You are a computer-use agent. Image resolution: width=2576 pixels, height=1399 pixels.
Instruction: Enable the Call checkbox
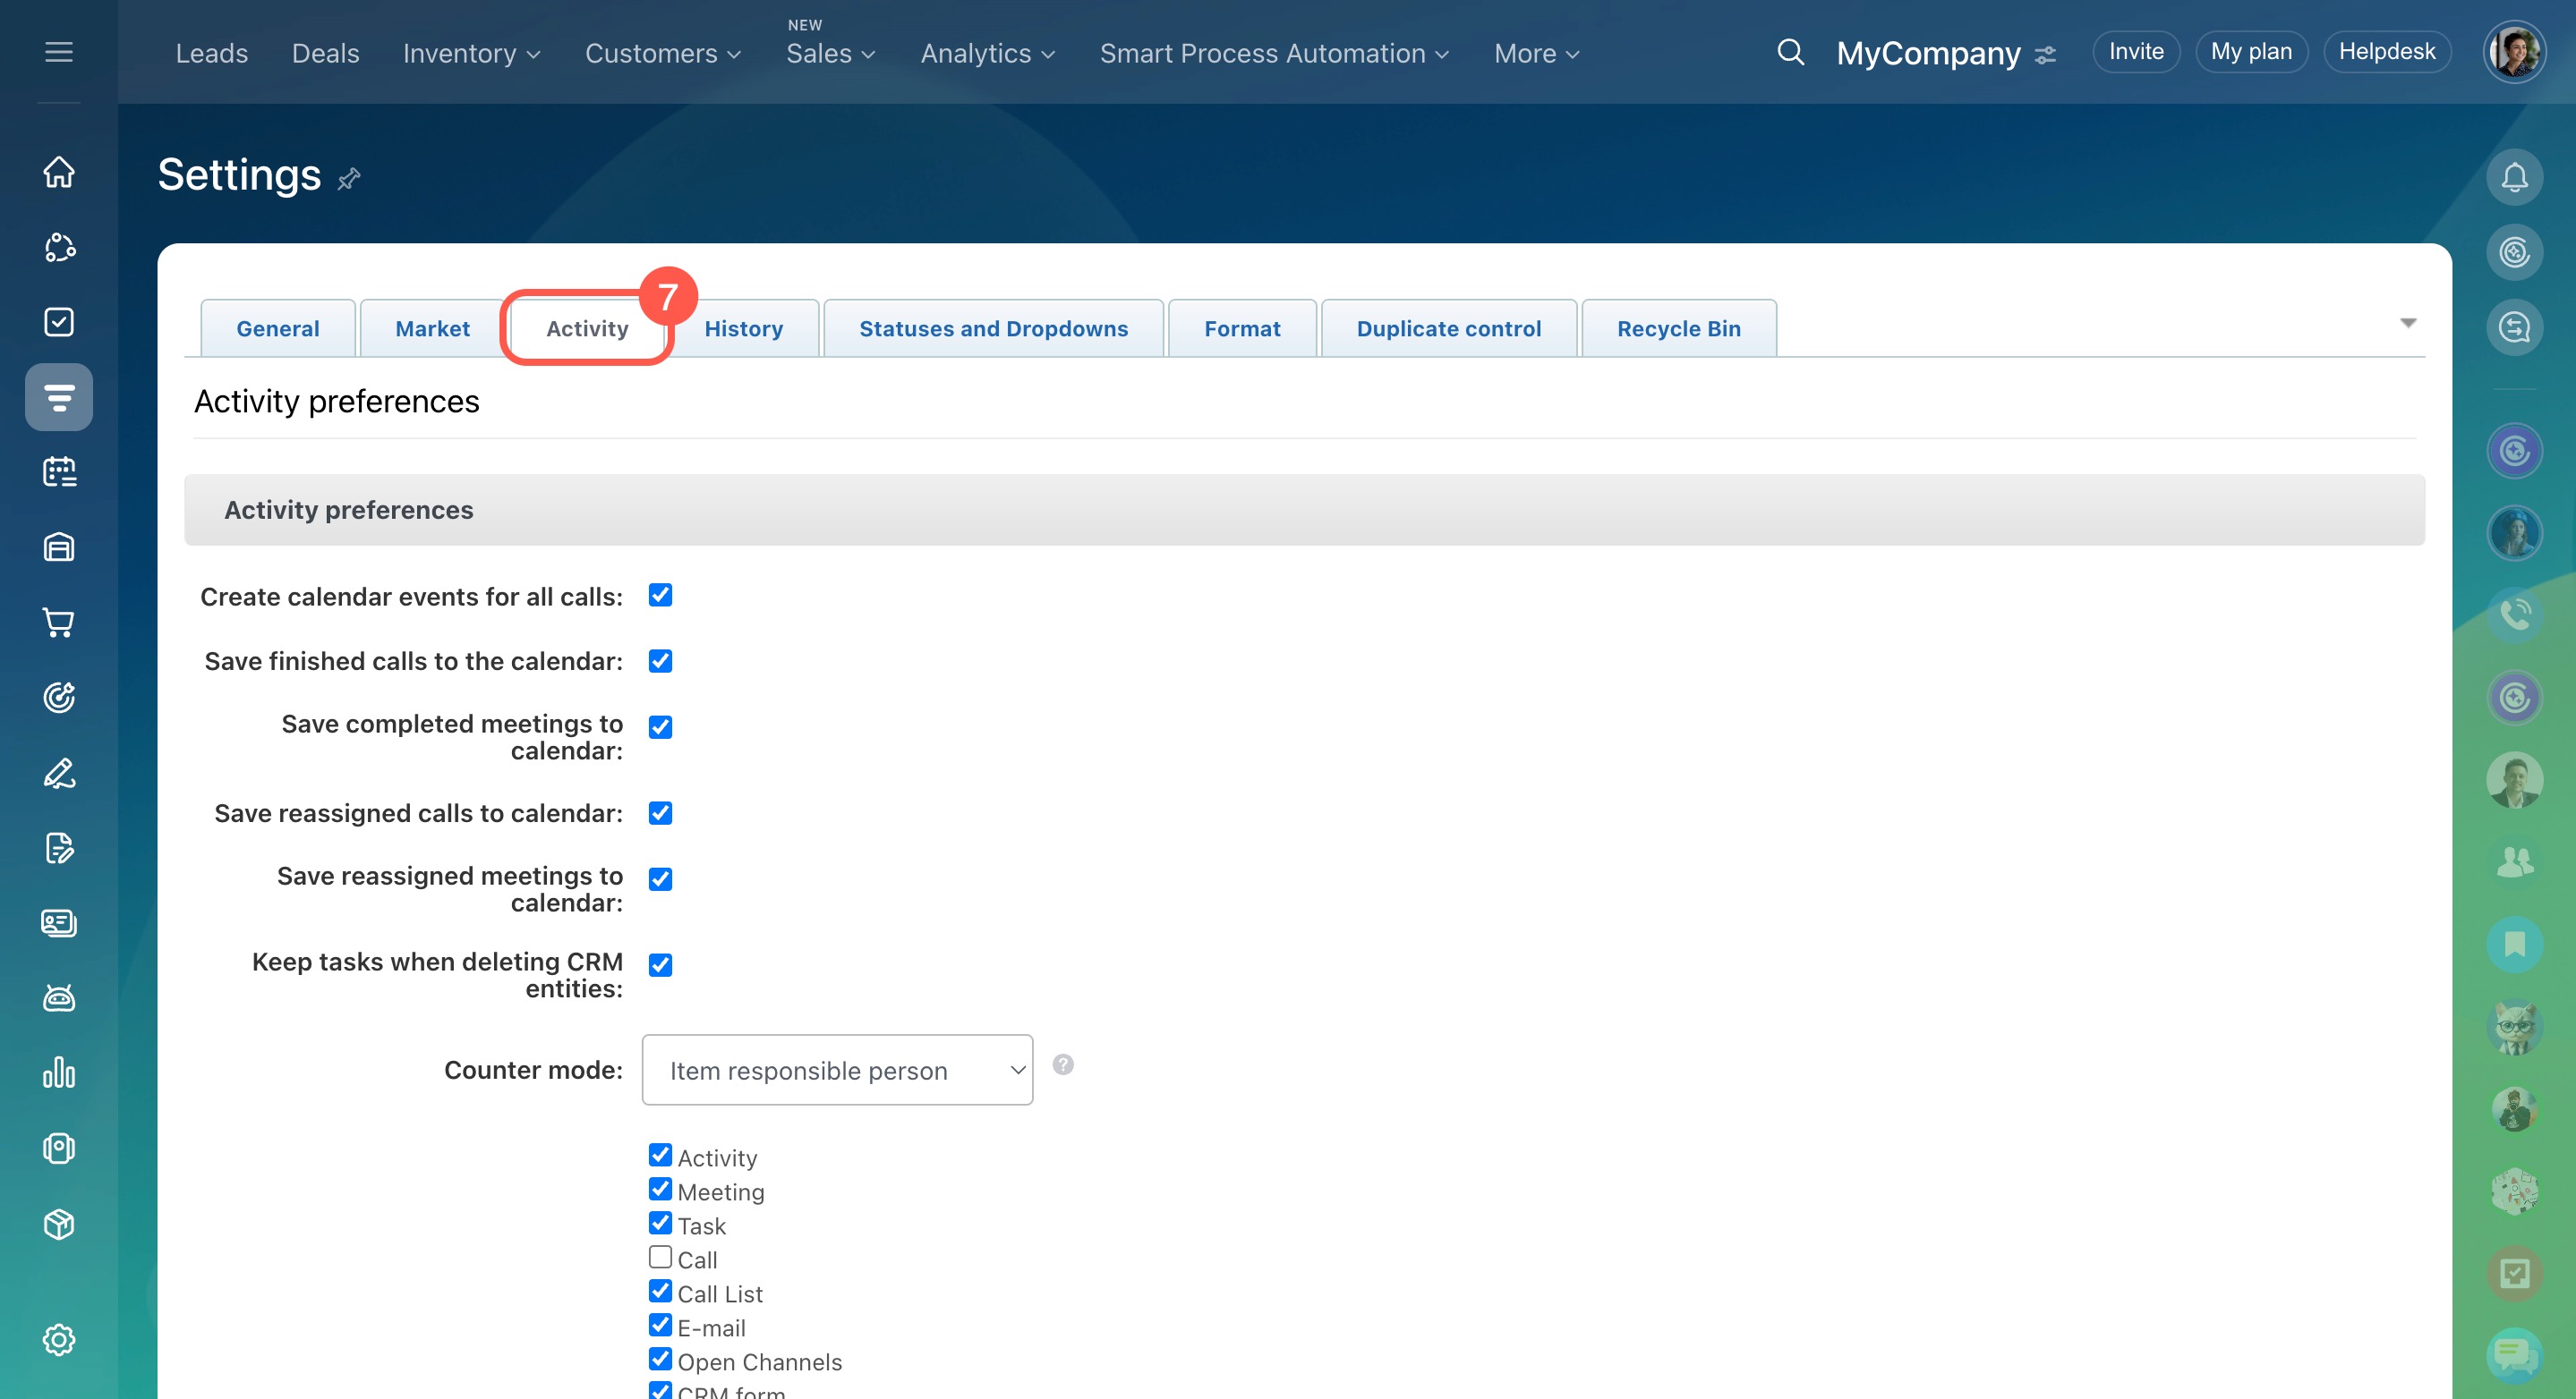(660, 1257)
